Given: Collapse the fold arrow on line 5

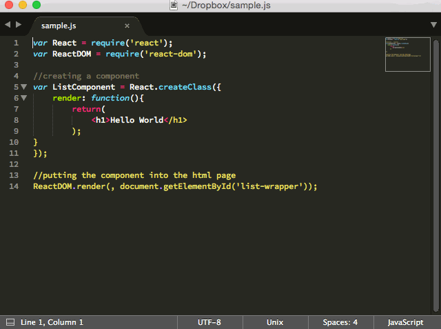Looking at the screenshot, I should pos(24,87).
